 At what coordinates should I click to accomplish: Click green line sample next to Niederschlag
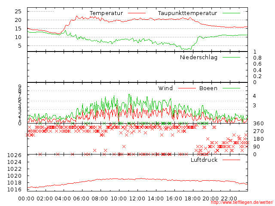tap(231, 57)
